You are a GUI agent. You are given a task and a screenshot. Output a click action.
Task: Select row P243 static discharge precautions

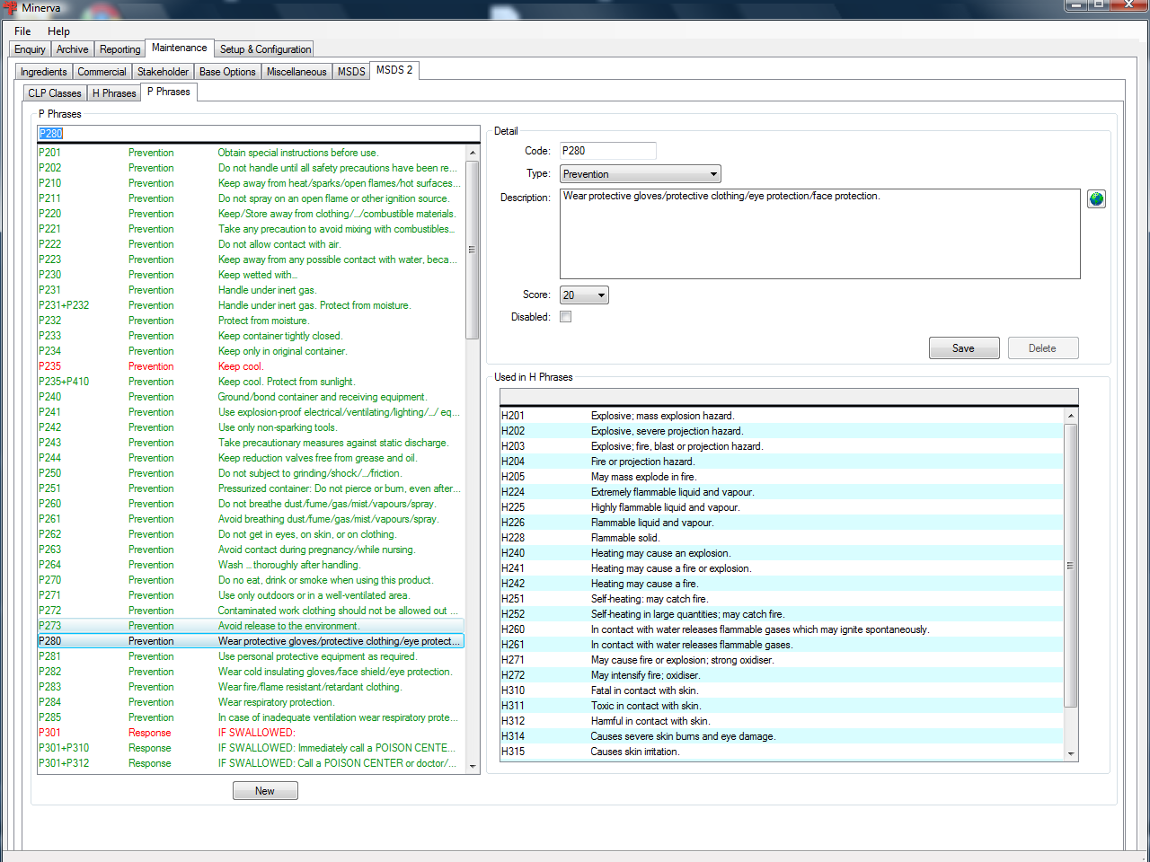tap(250, 443)
